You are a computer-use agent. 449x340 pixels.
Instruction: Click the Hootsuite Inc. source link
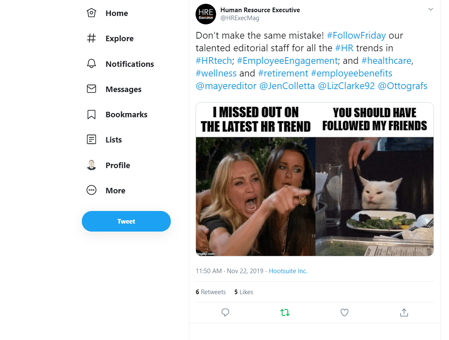click(288, 271)
